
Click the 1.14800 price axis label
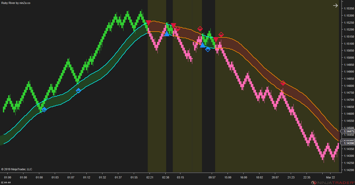[349, 86]
